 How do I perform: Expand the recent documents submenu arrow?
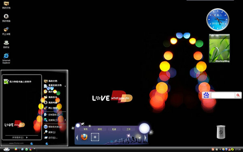(x=65, y=86)
